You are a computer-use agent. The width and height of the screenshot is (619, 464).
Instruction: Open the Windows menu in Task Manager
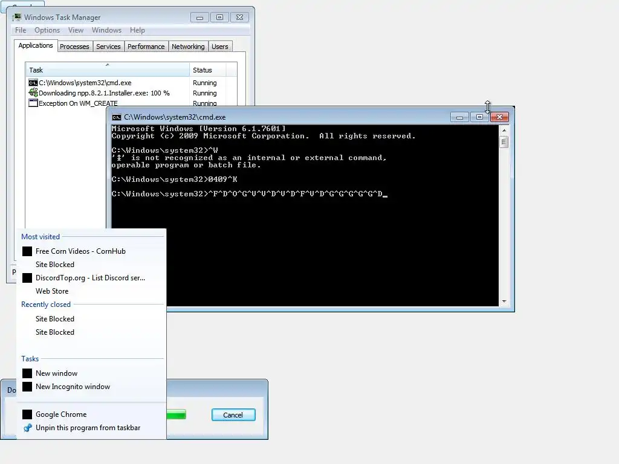pos(106,30)
